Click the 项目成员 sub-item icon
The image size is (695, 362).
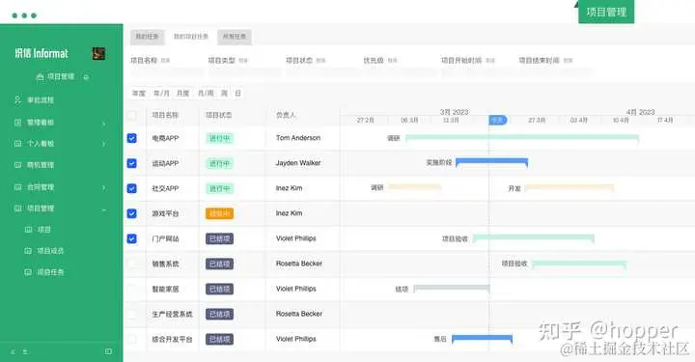click(28, 251)
